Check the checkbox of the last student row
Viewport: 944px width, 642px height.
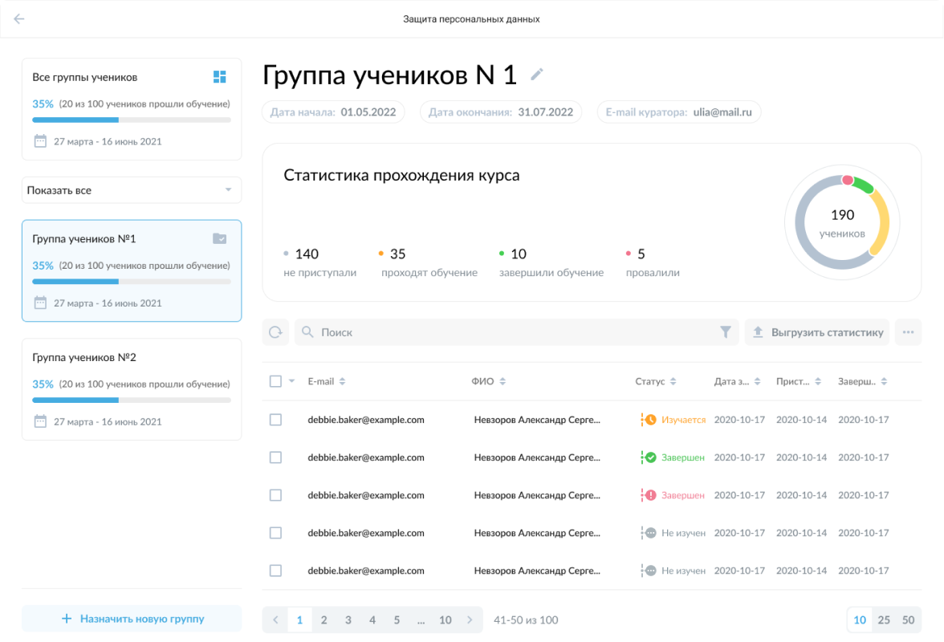pyautogui.click(x=275, y=571)
